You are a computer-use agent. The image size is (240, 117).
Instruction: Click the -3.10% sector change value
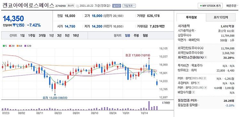[230, 106]
